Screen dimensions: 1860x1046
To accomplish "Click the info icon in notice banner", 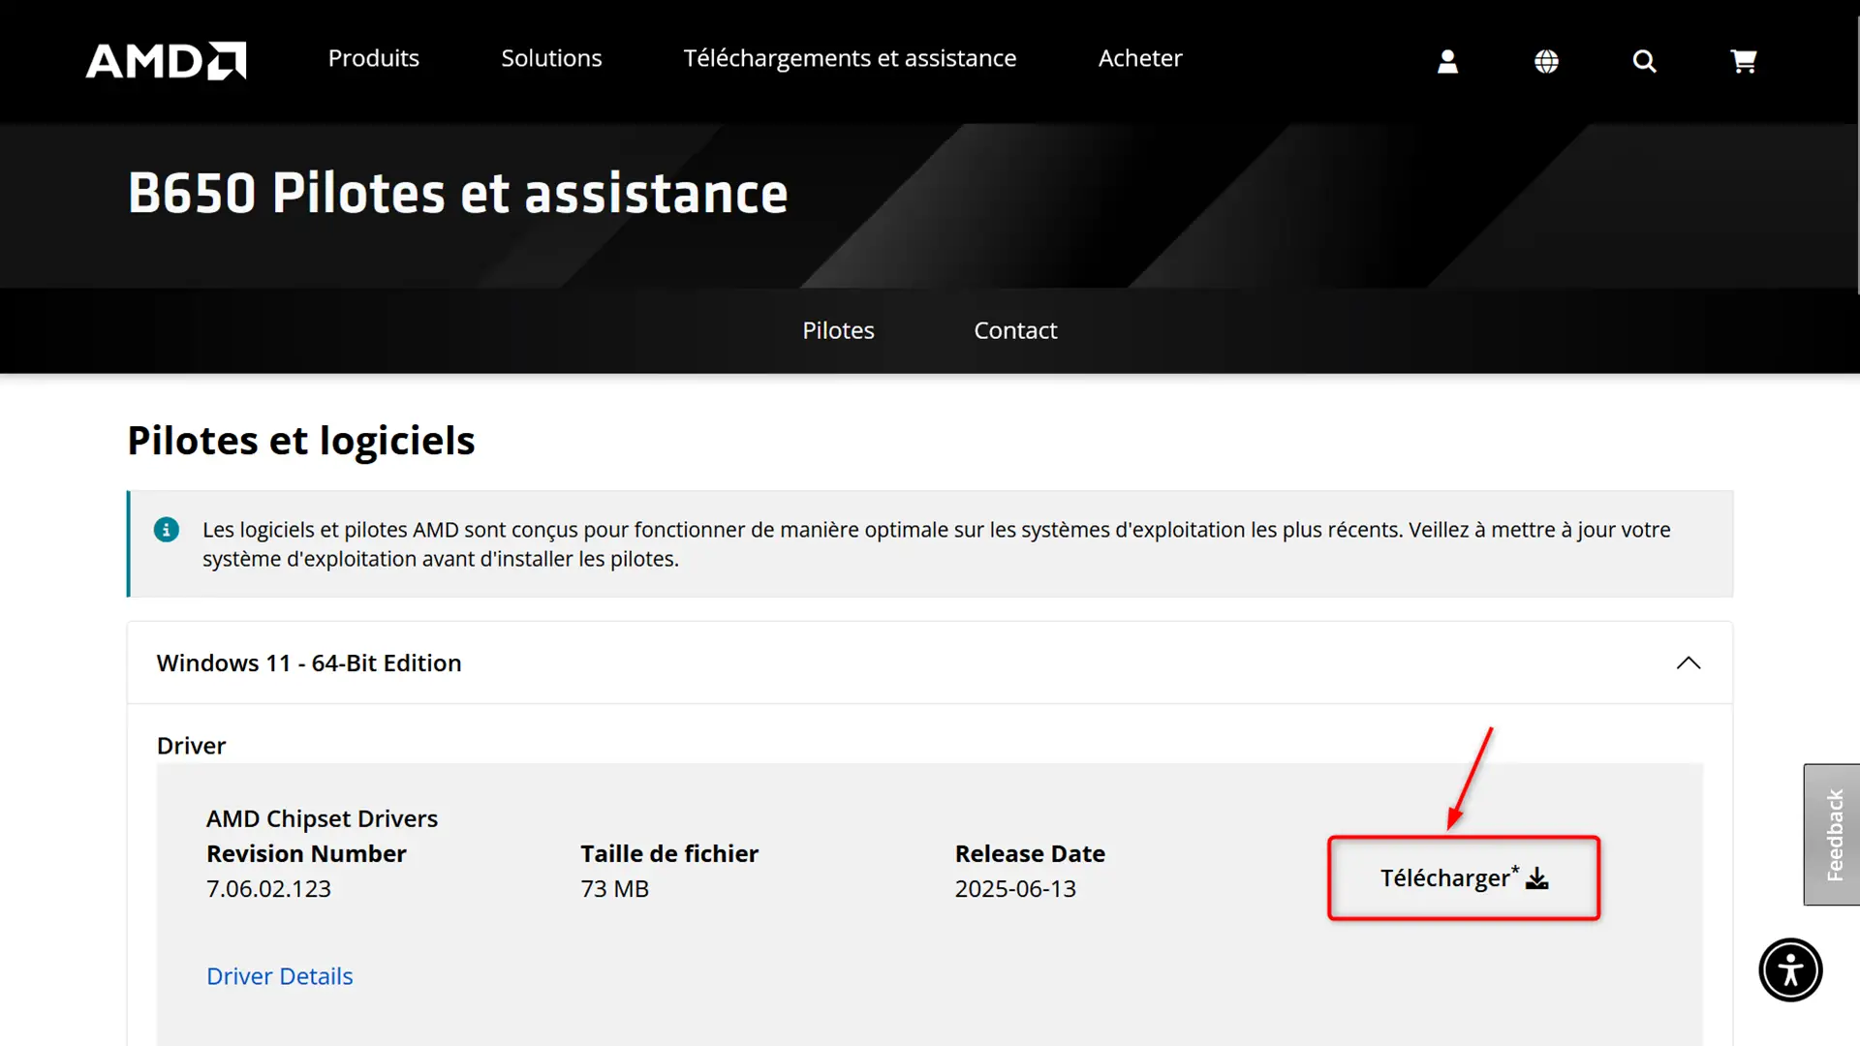I will [167, 530].
